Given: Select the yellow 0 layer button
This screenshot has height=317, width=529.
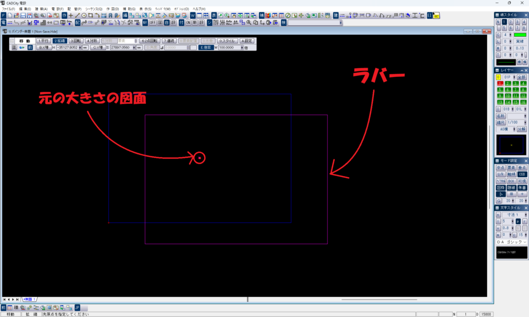Looking at the screenshot, I should pos(499,77).
